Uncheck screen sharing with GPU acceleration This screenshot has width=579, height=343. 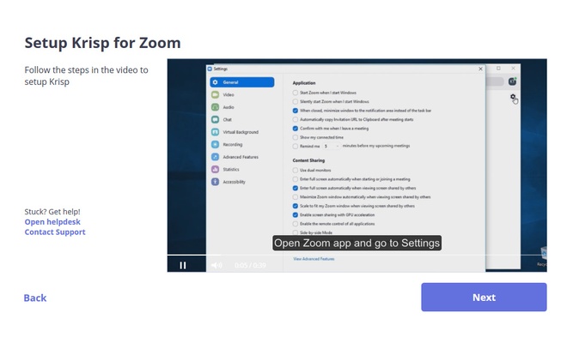(295, 214)
